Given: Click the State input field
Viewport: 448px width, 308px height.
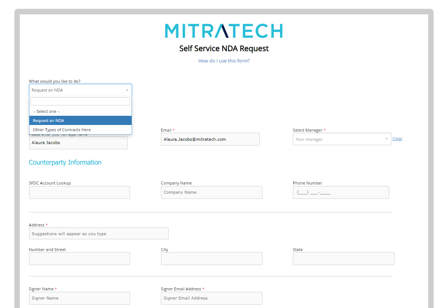Looking at the screenshot, I should (x=343, y=258).
